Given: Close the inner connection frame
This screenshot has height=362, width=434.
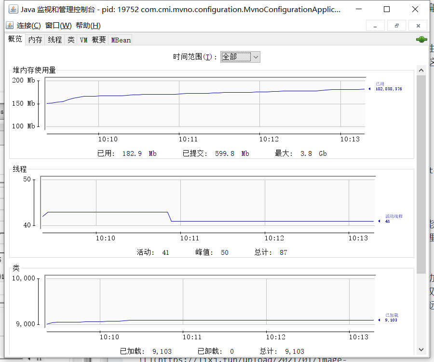Looking at the screenshot, I should point(418,26).
